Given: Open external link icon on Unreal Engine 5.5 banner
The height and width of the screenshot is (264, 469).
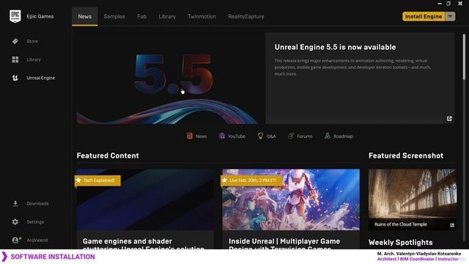Looking at the screenshot, I should (x=449, y=119).
